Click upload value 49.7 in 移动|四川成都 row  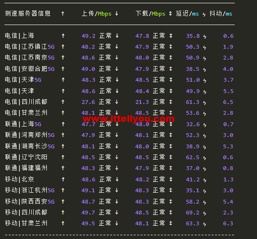coord(88,213)
